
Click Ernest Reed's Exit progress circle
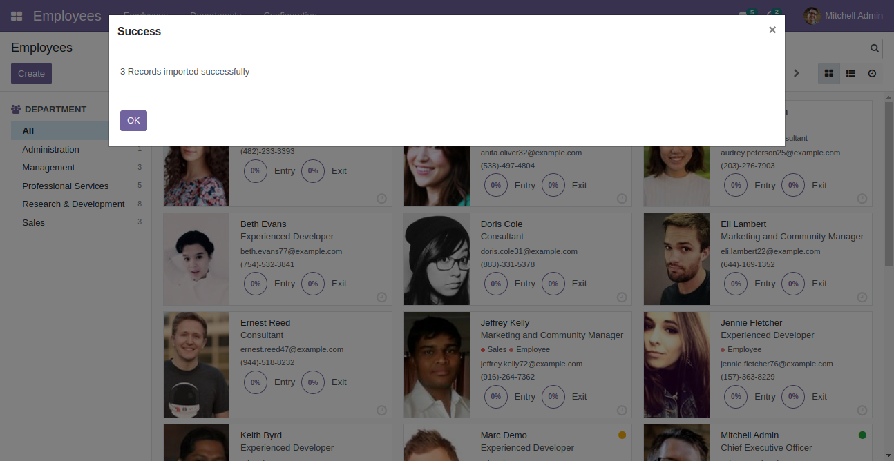click(313, 382)
